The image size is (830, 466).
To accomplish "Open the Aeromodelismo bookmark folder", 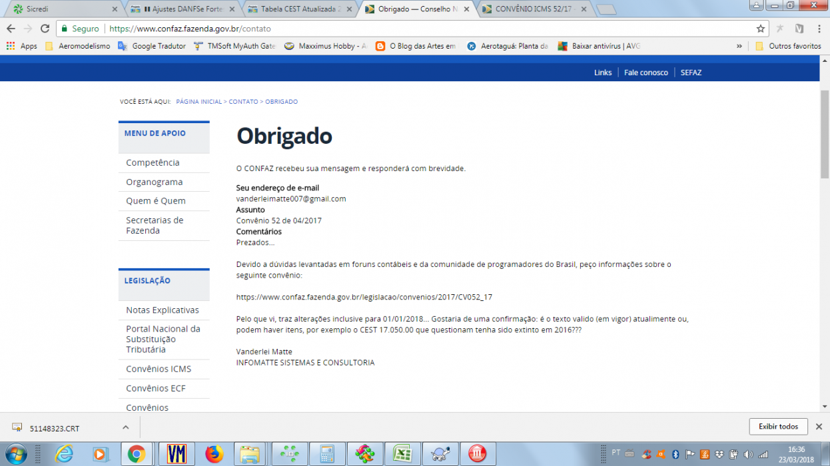I will [x=77, y=46].
